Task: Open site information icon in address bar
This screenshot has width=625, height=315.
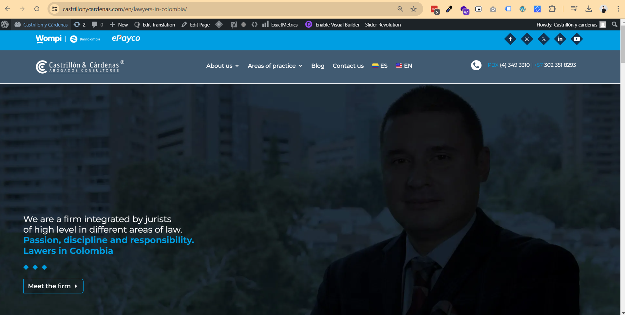Action: click(55, 9)
